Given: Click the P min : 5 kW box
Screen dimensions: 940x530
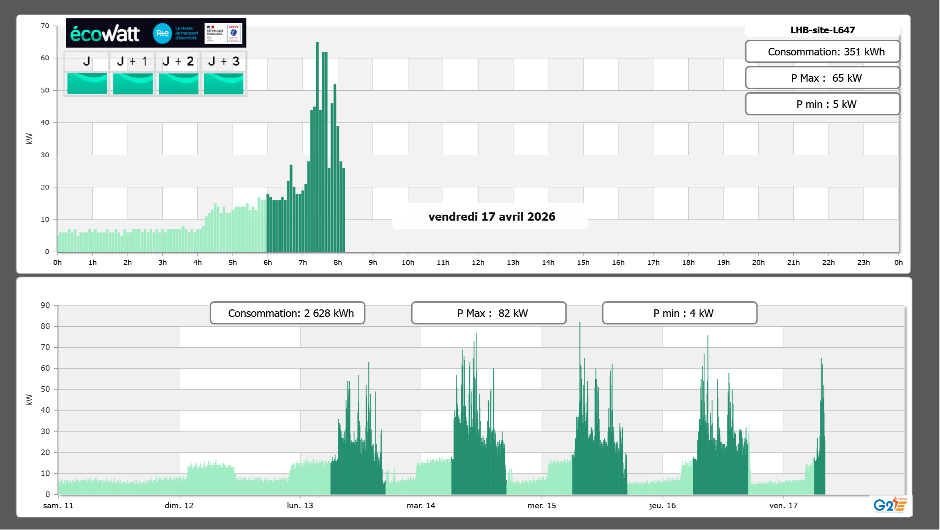Looking at the screenshot, I should pyautogui.click(x=822, y=104).
